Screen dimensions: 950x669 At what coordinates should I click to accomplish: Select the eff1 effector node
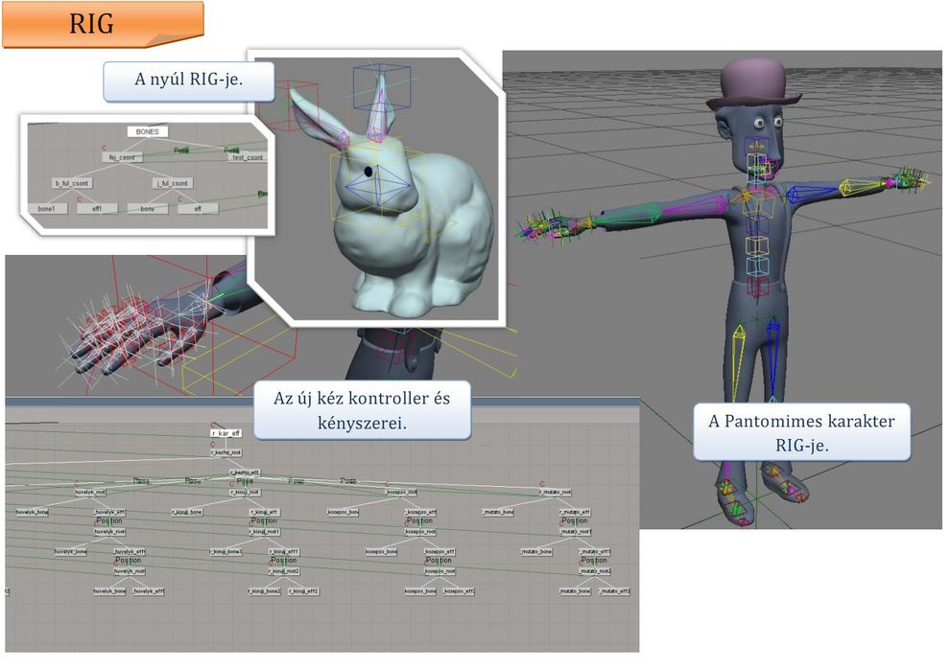(x=97, y=208)
